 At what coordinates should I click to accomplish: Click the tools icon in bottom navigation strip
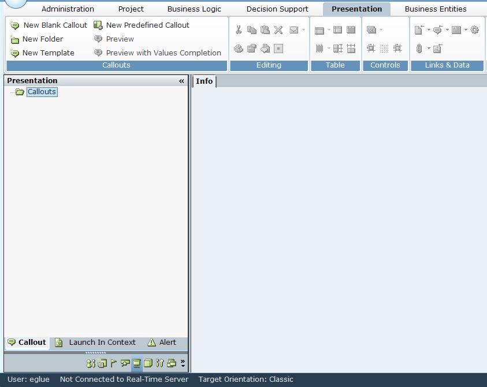coord(160,363)
